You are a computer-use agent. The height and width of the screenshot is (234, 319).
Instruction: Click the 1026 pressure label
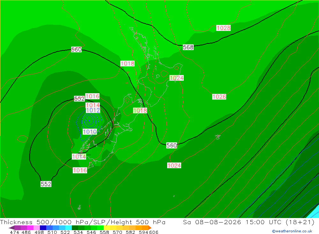click(x=219, y=96)
